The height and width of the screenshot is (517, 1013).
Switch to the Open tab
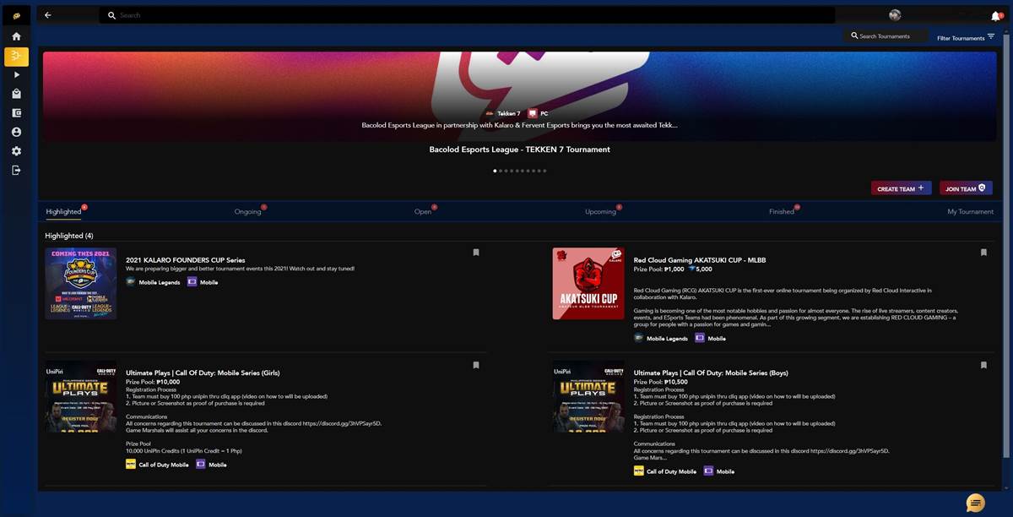click(423, 211)
